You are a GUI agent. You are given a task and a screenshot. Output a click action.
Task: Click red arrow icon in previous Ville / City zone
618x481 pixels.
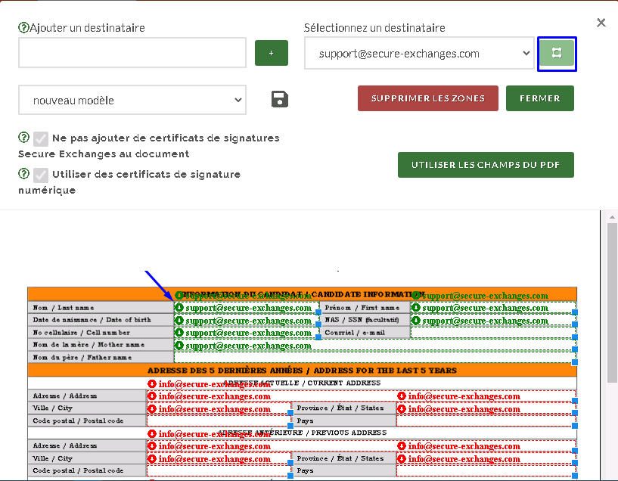pyautogui.click(x=152, y=459)
